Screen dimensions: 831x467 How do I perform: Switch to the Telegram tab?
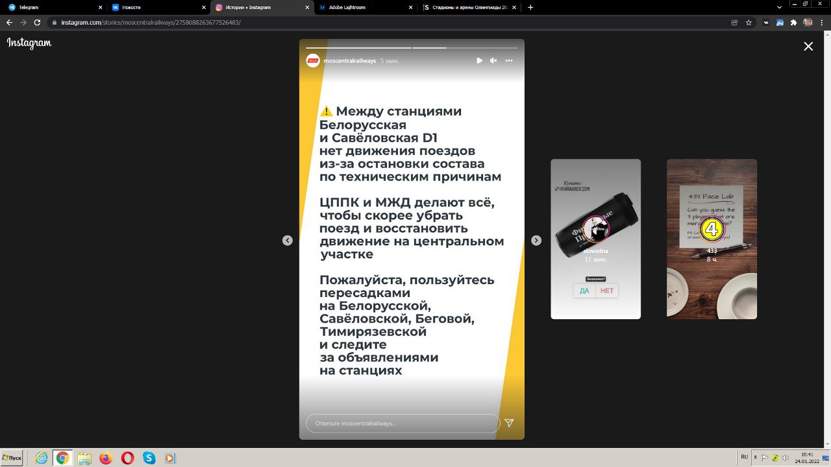[x=54, y=7]
